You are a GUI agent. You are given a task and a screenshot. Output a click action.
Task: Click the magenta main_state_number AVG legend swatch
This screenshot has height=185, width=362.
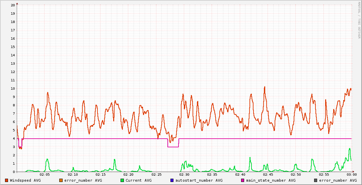[243, 180]
